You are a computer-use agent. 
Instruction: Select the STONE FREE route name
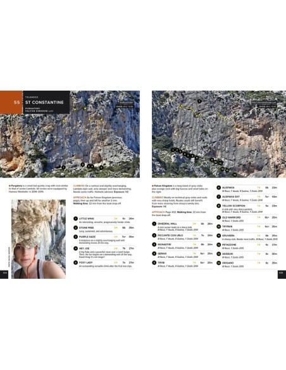click(87, 227)
